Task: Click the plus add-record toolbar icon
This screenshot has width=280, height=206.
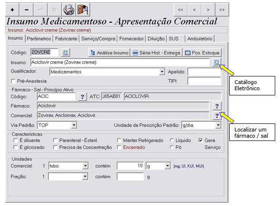Action: pyautogui.click(x=12, y=10)
